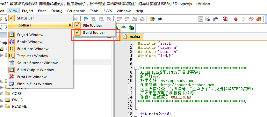The image size is (267, 117).
Task: Toggle bookmark with the blue flag icon
Action: point(85,19)
